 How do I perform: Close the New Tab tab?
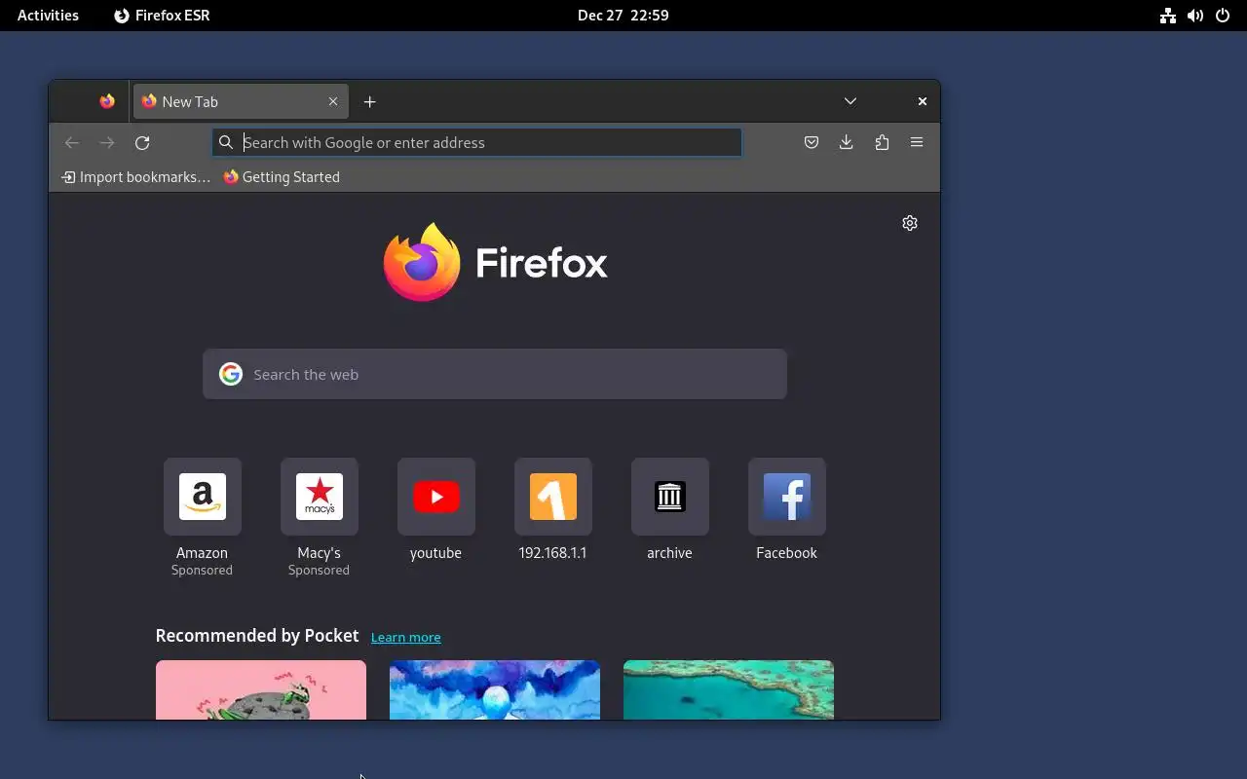(x=333, y=101)
